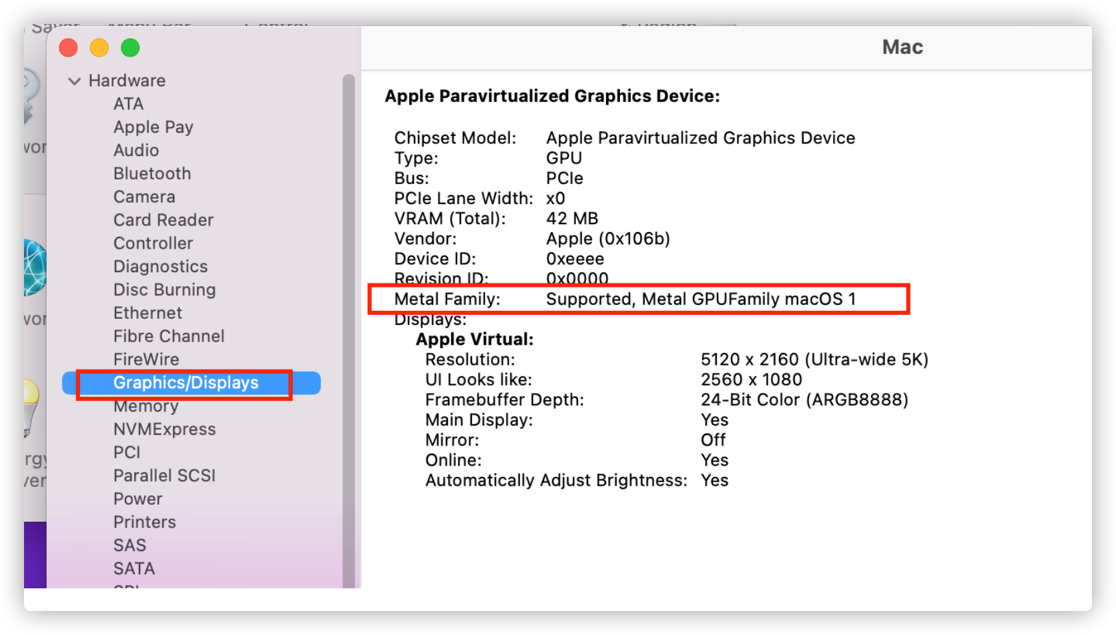The image size is (1116, 635).
Task: View Camera information in the sidebar
Action: pos(144,196)
